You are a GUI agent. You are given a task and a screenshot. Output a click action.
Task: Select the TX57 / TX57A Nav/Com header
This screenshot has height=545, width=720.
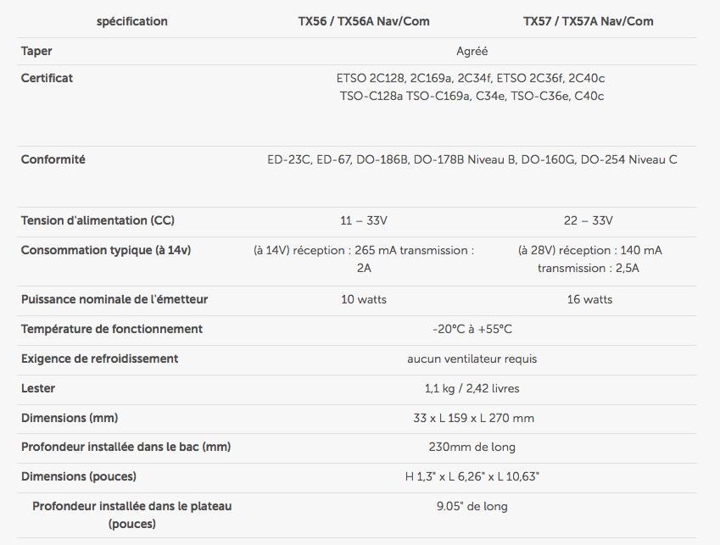coord(589,21)
